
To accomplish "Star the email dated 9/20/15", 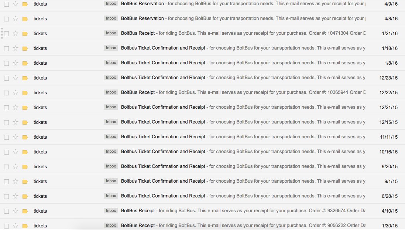I will (16, 166).
